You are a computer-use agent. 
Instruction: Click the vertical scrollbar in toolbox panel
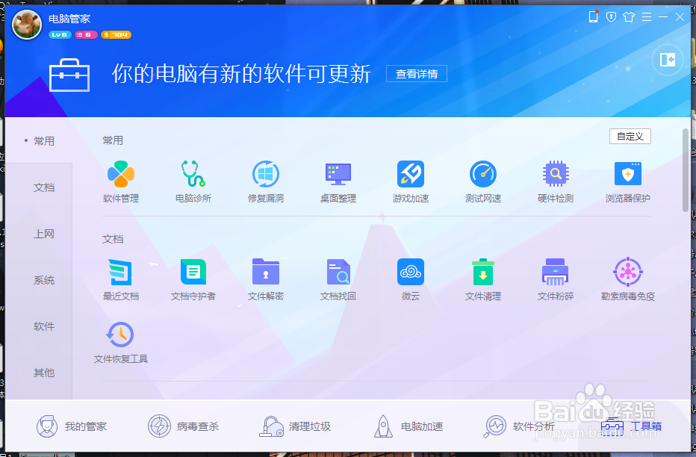click(x=686, y=170)
